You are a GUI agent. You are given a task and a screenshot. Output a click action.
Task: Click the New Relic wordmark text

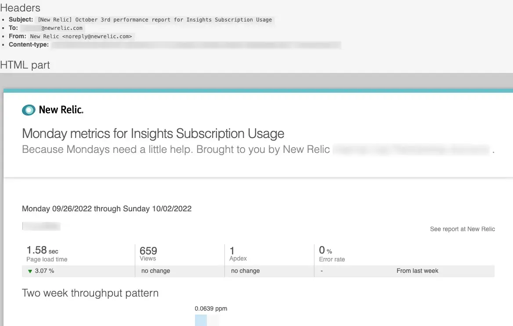[x=61, y=110]
